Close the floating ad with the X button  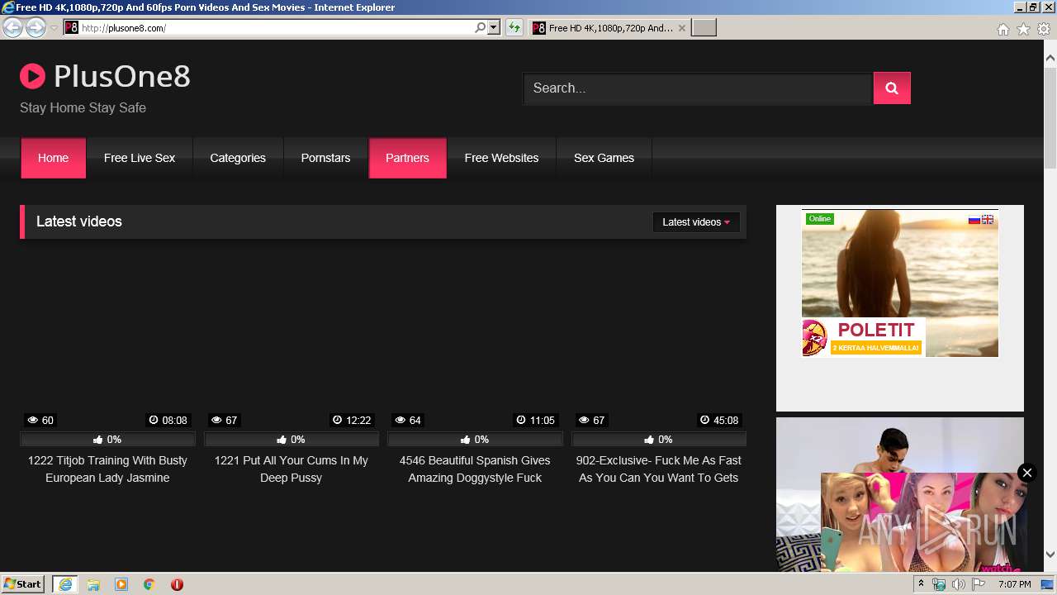click(1026, 473)
